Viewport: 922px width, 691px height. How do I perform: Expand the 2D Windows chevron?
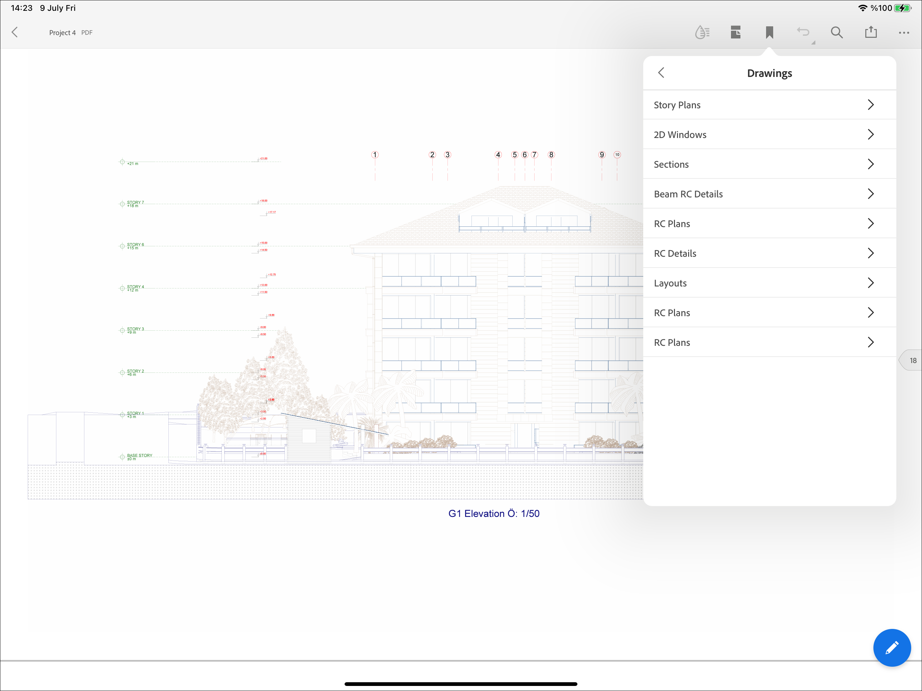[870, 135]
